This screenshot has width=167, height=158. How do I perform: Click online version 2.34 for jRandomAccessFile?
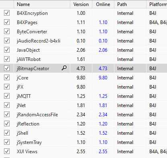click(103, 115)
